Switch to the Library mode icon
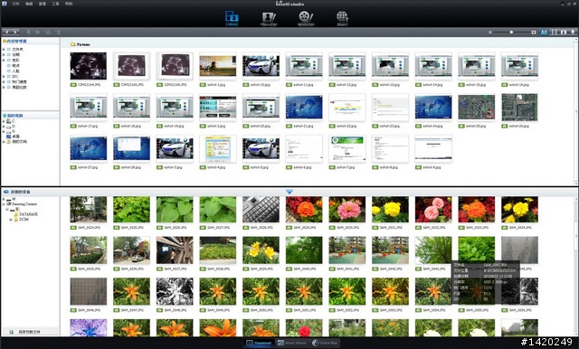The image size is (579, 349). [x=232, y=18]
